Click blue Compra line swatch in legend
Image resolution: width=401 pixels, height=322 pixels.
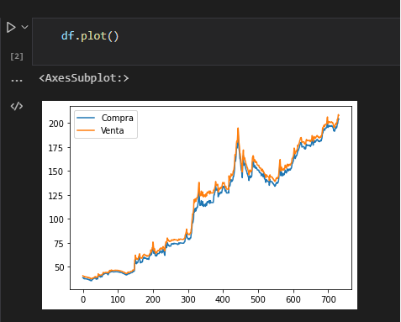click(86, 118)
